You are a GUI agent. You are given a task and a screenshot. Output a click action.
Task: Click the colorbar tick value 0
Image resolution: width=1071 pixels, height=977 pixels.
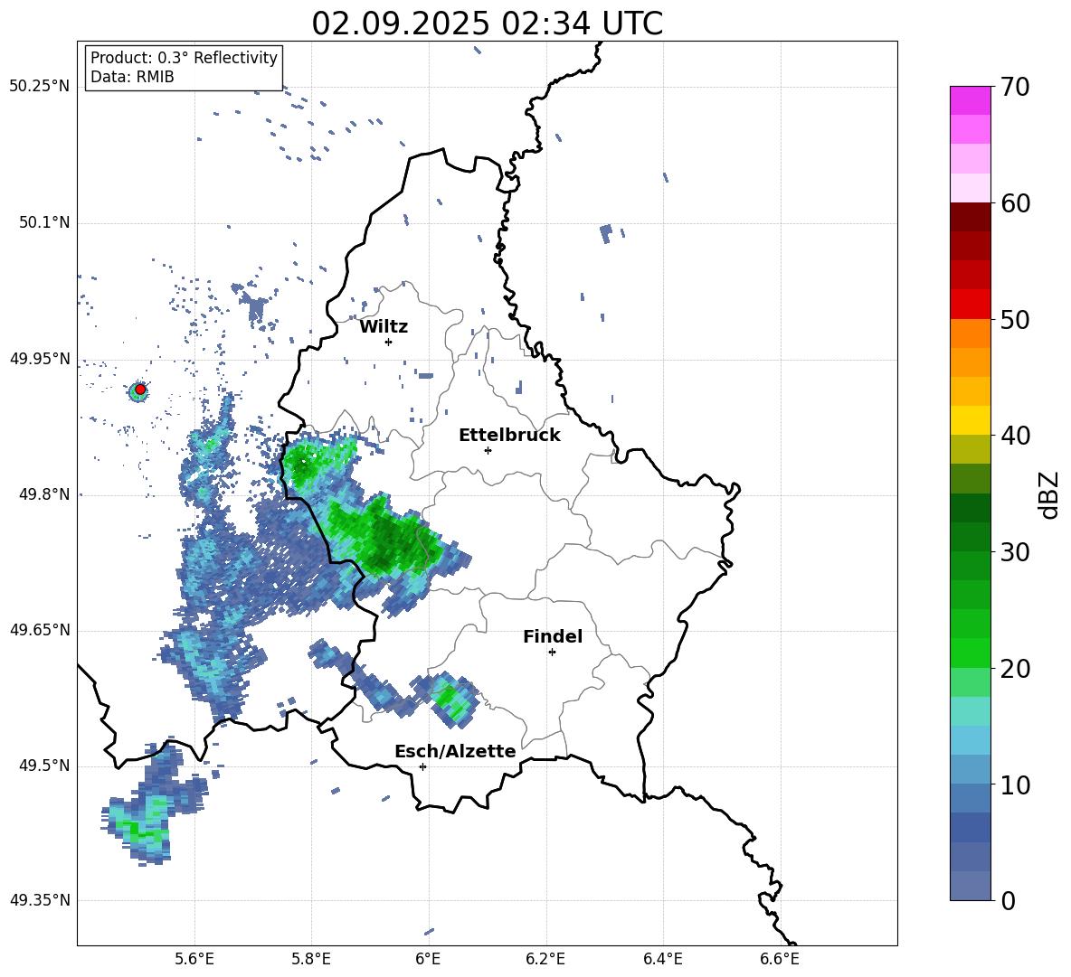point(1009,900)
